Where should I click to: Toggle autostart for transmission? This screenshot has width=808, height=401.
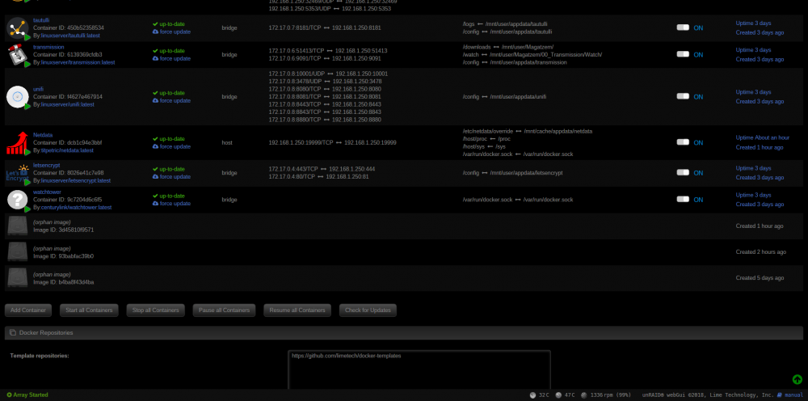coord(683,54)
